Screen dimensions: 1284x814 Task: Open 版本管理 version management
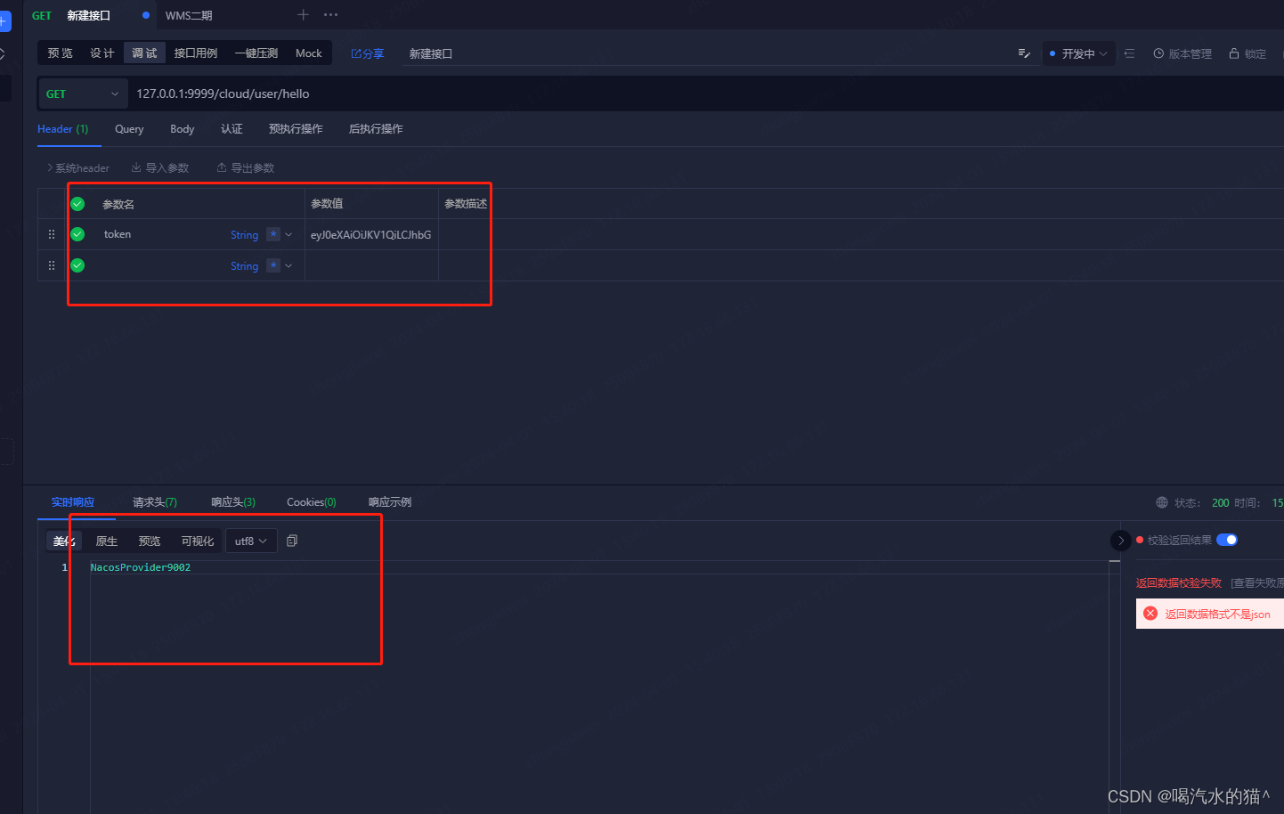[x=1182, y=53]
